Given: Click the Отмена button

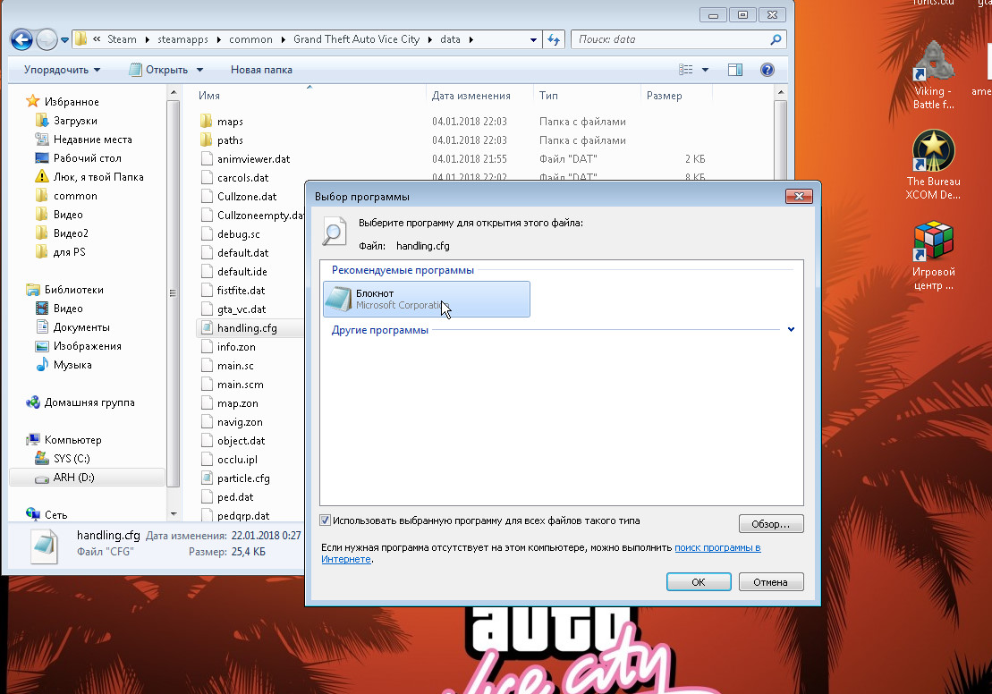Looking at the screenshot, I should [770, 582].
